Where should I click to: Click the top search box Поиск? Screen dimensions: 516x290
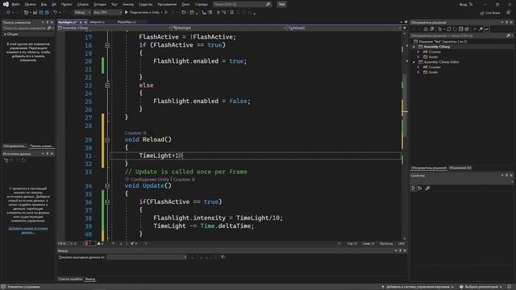pos(242,4)
